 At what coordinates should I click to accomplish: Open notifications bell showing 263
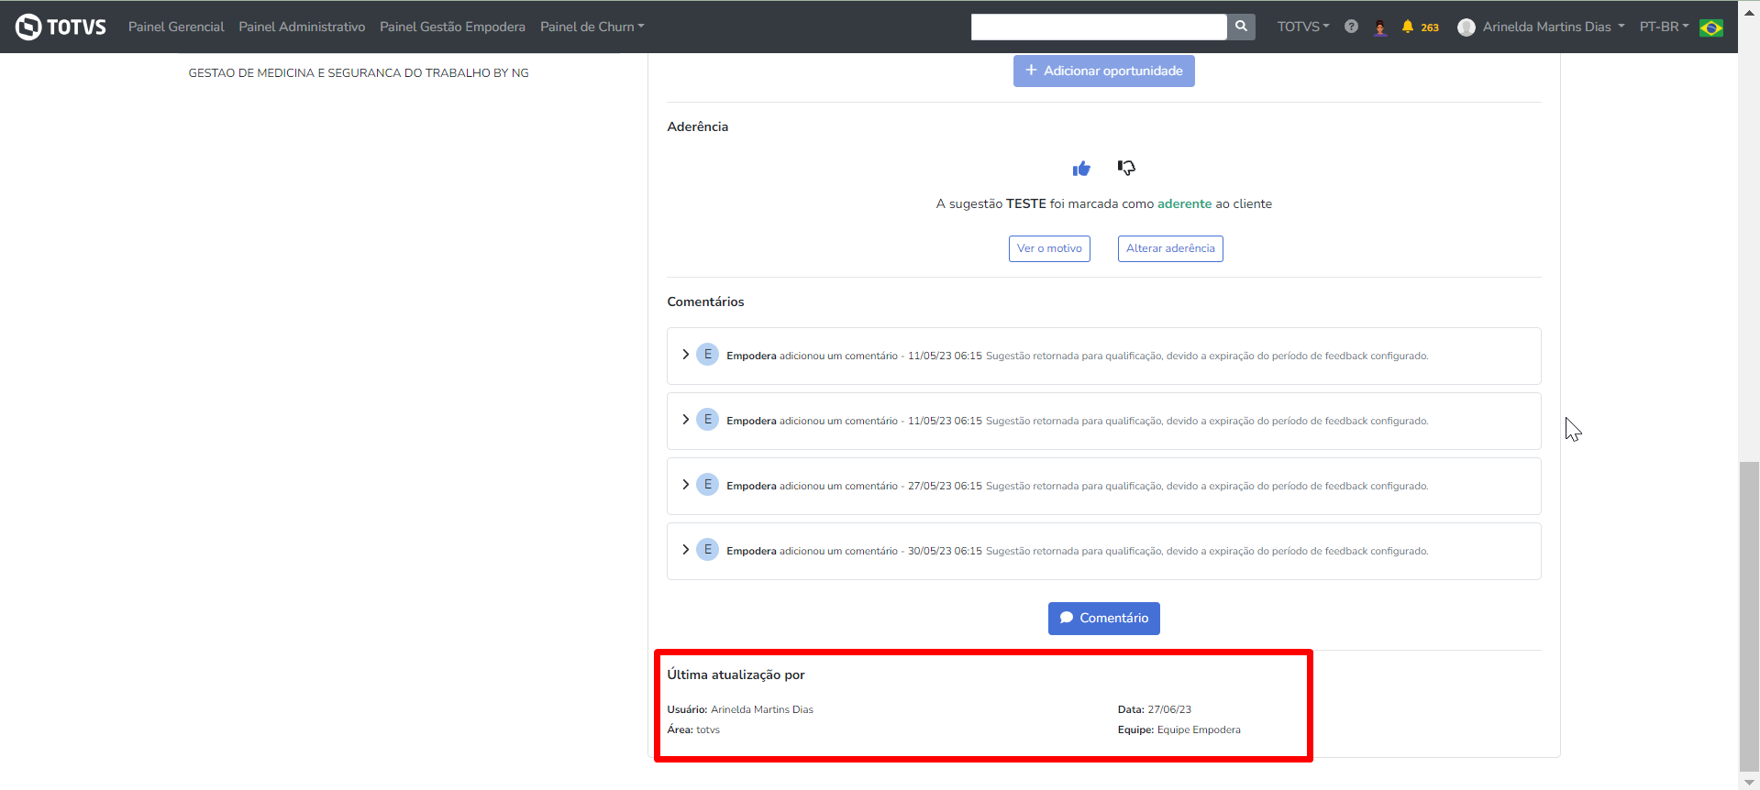coord(1420,27)
